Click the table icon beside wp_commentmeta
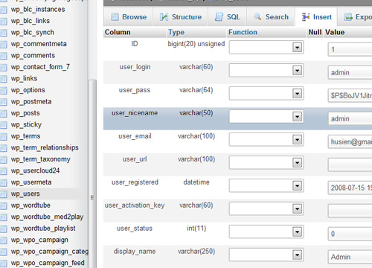372x268 pixels. tap(3, 45)
